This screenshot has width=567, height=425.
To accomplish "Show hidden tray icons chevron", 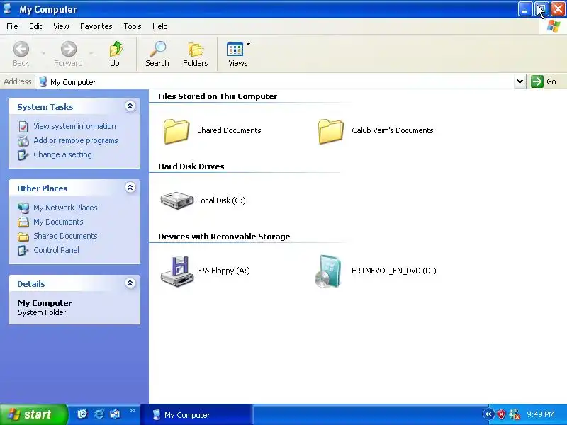I will 489,414.
